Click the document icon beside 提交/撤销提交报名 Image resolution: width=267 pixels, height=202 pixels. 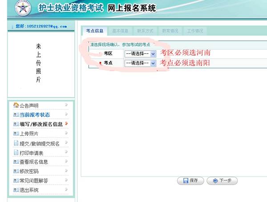click(16, 143)
